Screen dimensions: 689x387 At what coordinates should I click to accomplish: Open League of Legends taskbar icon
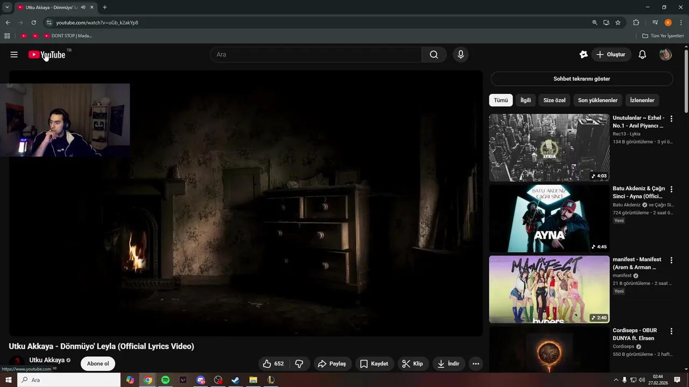[x=271, y=380]
